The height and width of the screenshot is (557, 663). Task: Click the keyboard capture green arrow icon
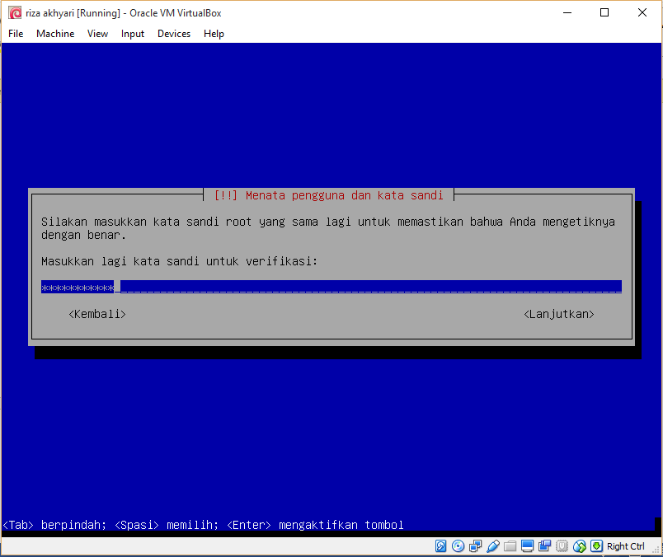[596, 546]
